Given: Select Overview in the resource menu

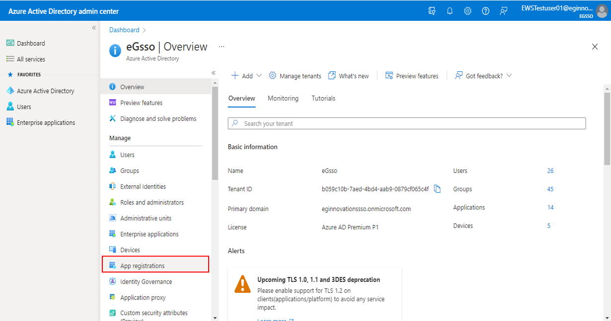Looking at the screenshot, I should [x=155, y=87].
